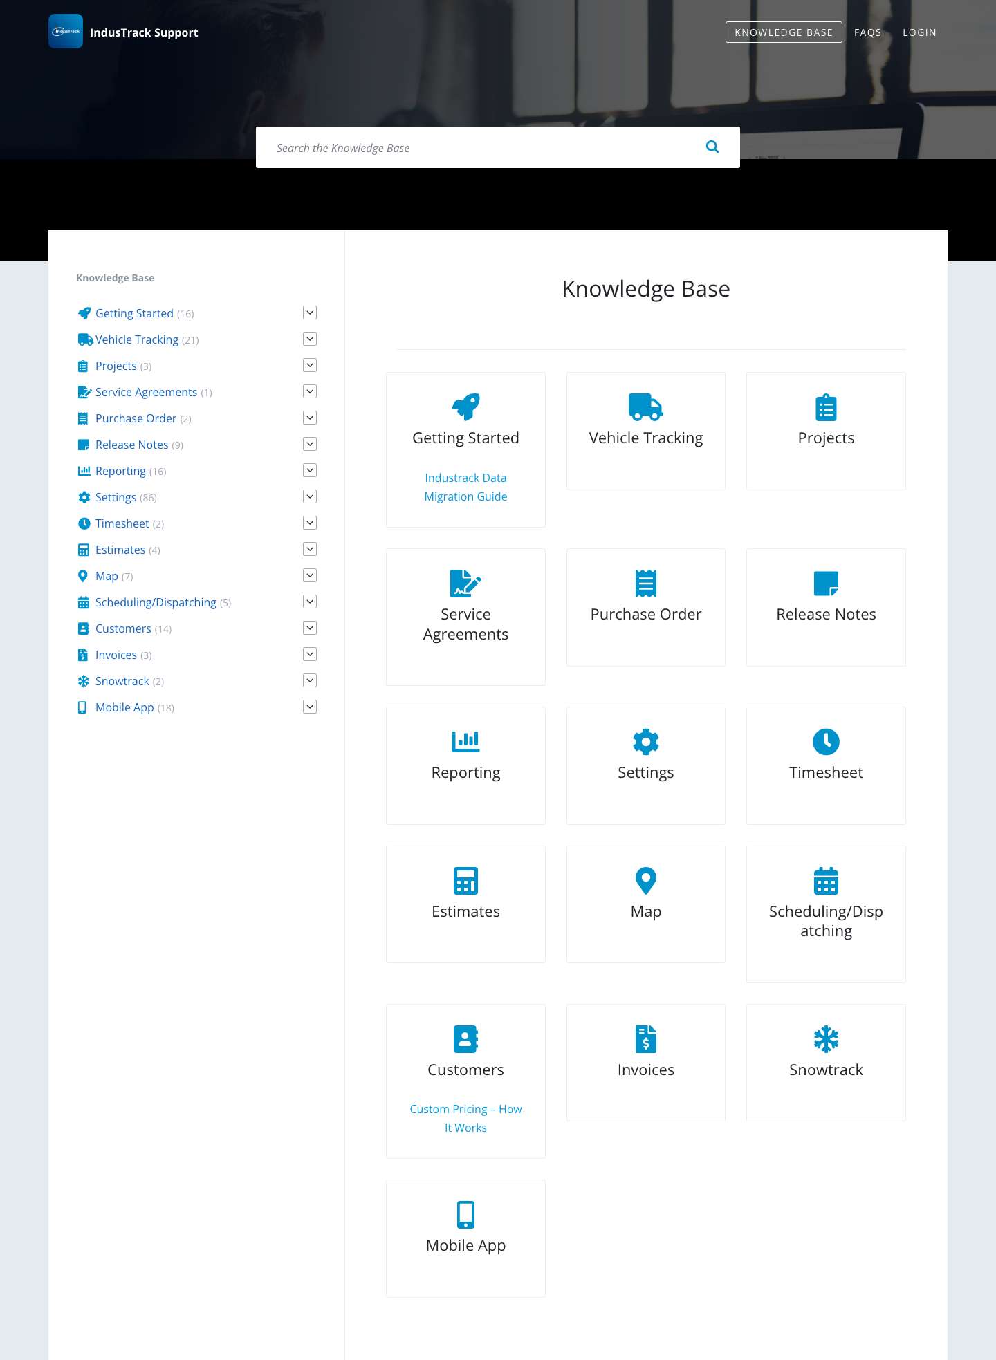The height and width of the screenshot is (1360, 996).
Task: Select the Mobile App card phone icon
Action: [x=465, y=1215]
